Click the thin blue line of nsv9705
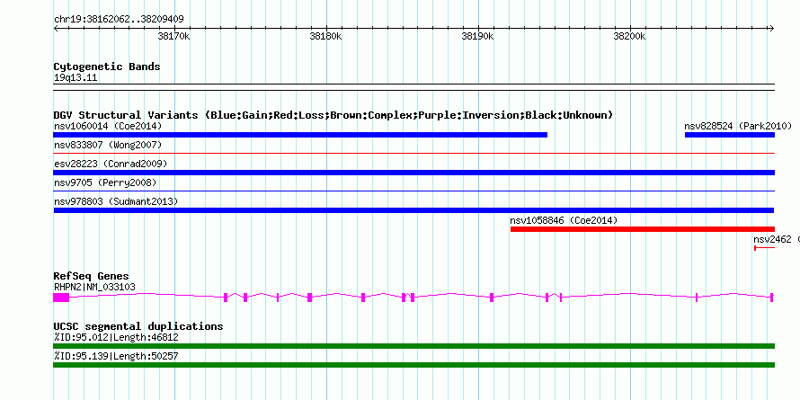The image size is (800, 400). tap(413, 191)
